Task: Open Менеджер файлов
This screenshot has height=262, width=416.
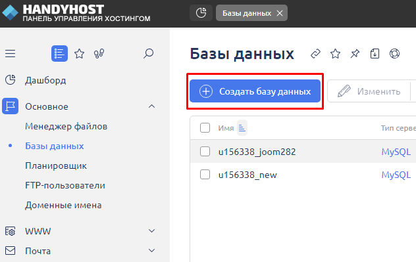Action: coord(66,126)
